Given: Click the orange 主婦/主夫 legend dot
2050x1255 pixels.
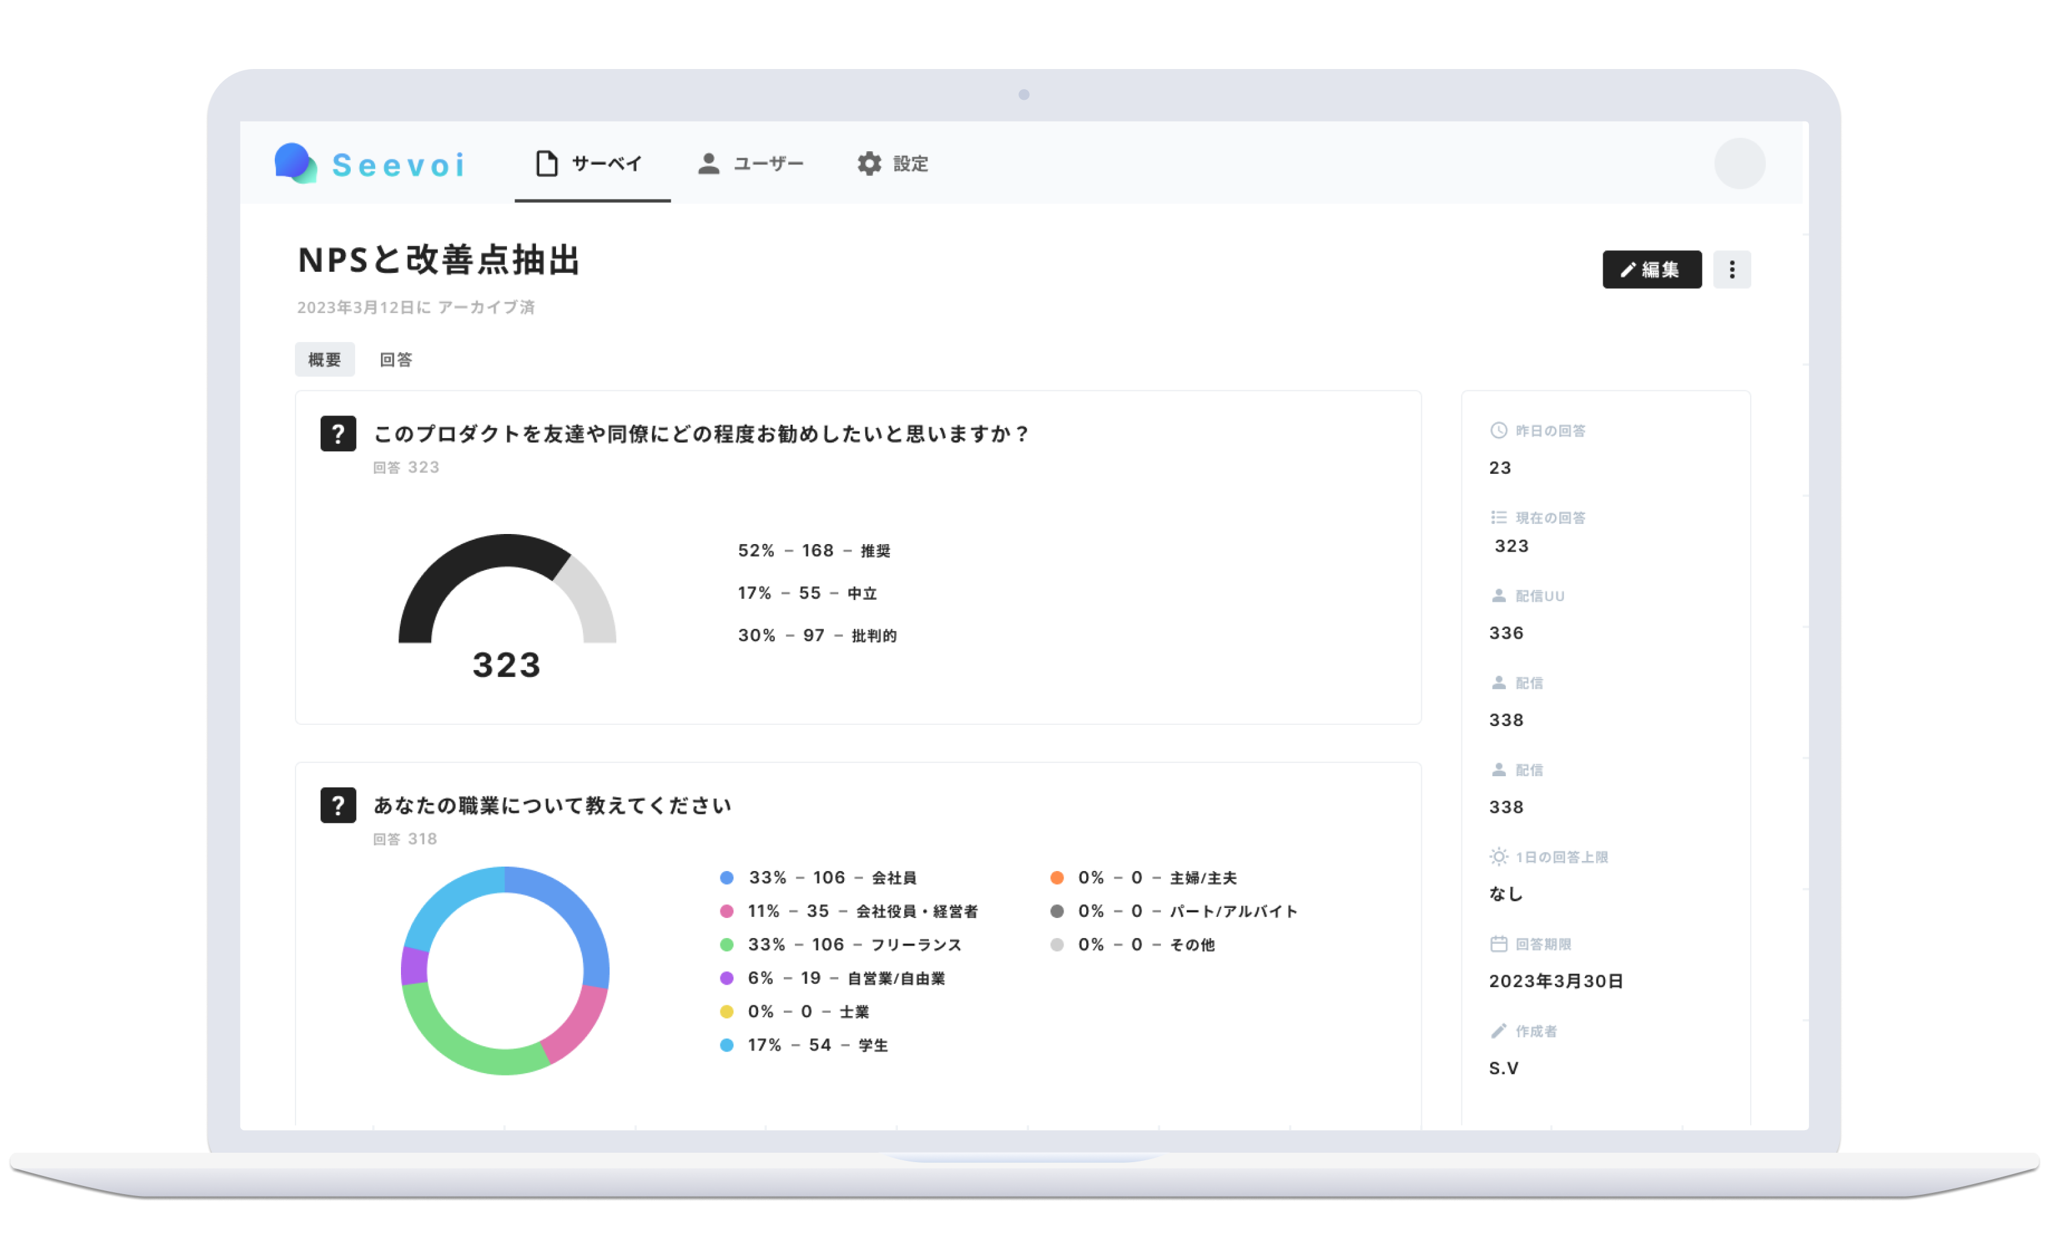Looking at the screenshot, I should click(x=1057, y=878).
